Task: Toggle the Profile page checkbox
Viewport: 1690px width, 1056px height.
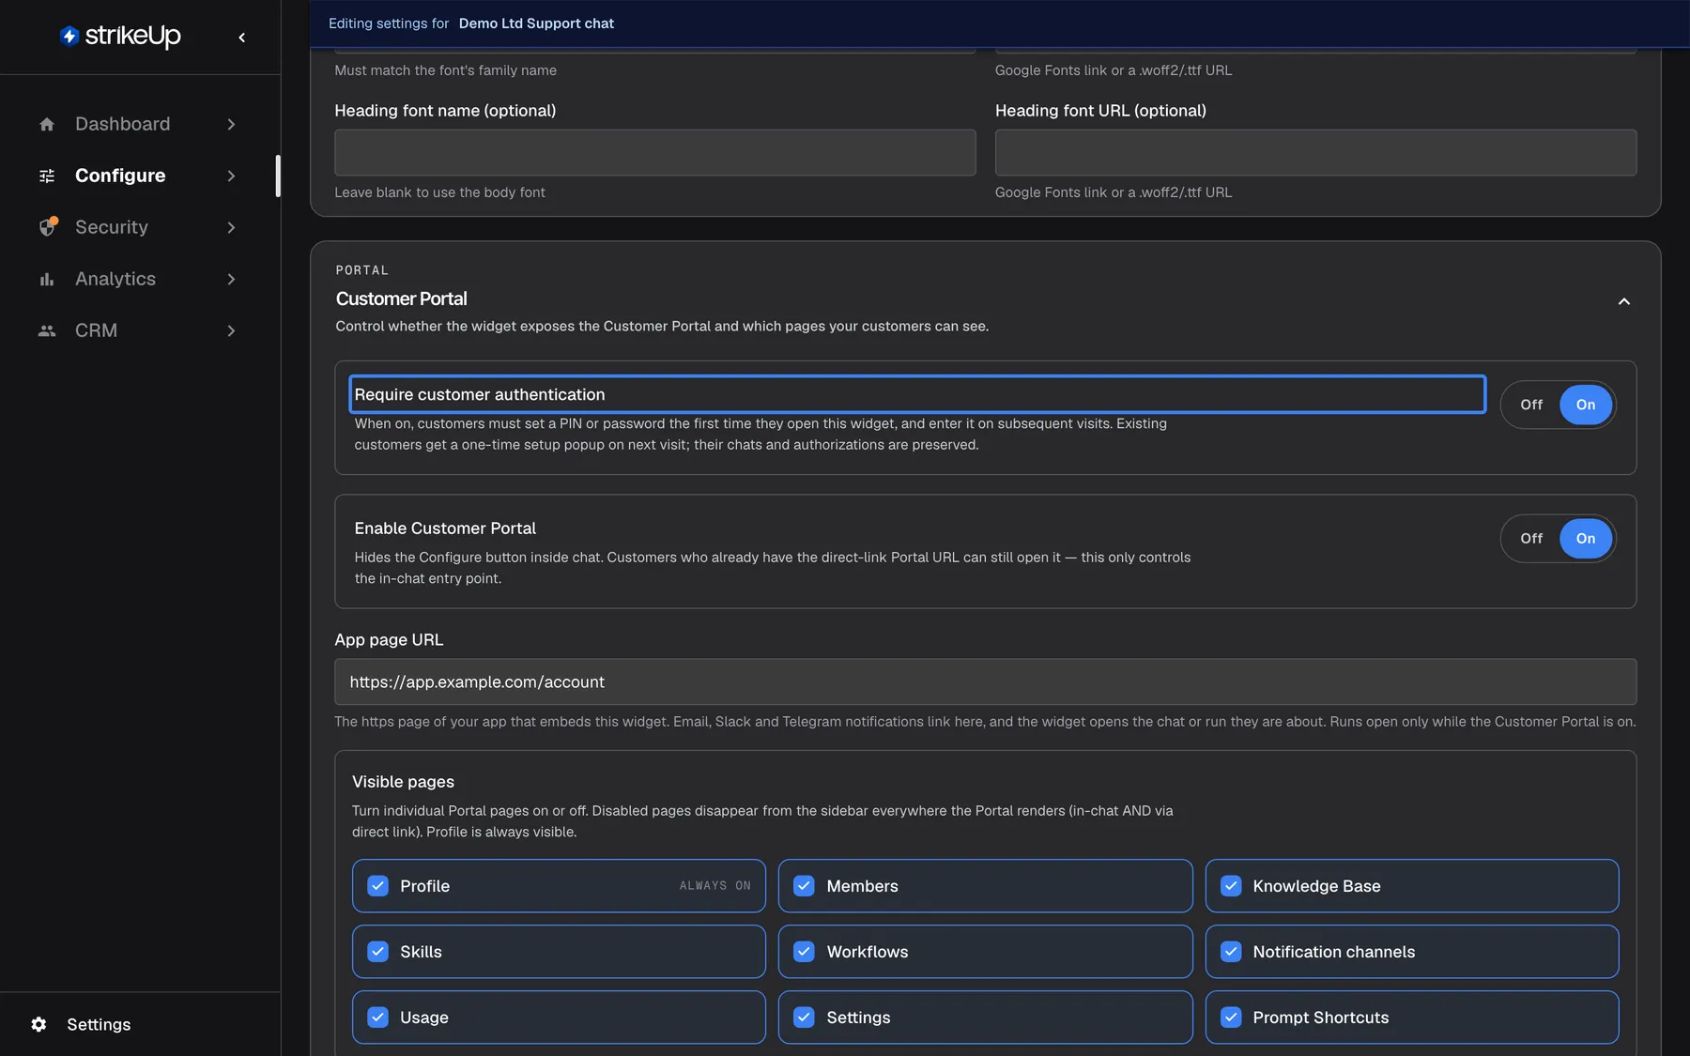Action: pyautogui.click(x=377, y=886)
